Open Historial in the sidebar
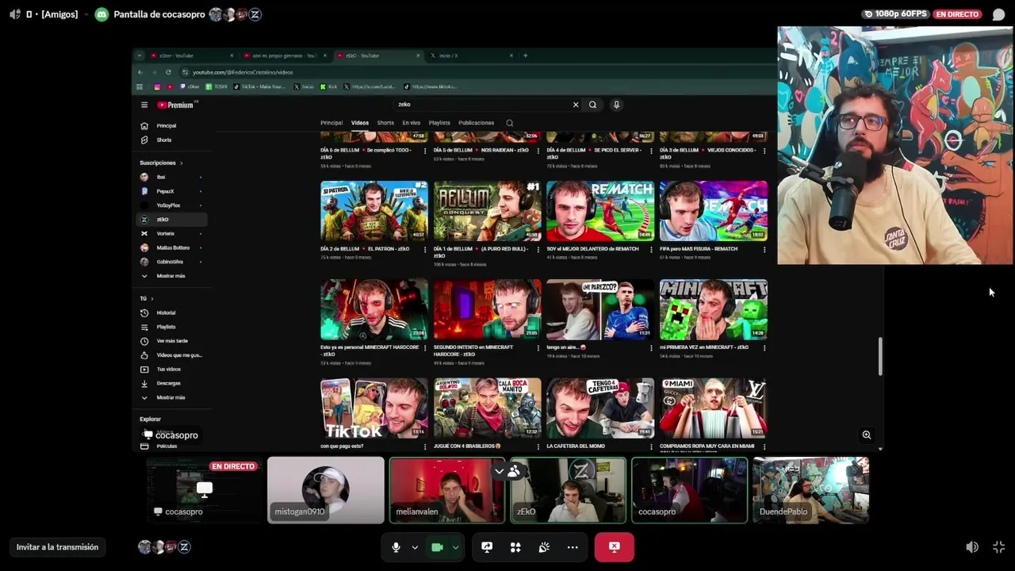The image size is (1015, 571). pos(171,312)
